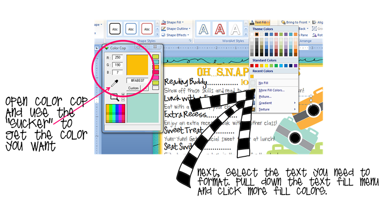The height and width of the screenshot is (199, 390).
Task: Expand the Bring to Front dropdown
Action: (309, 22)
